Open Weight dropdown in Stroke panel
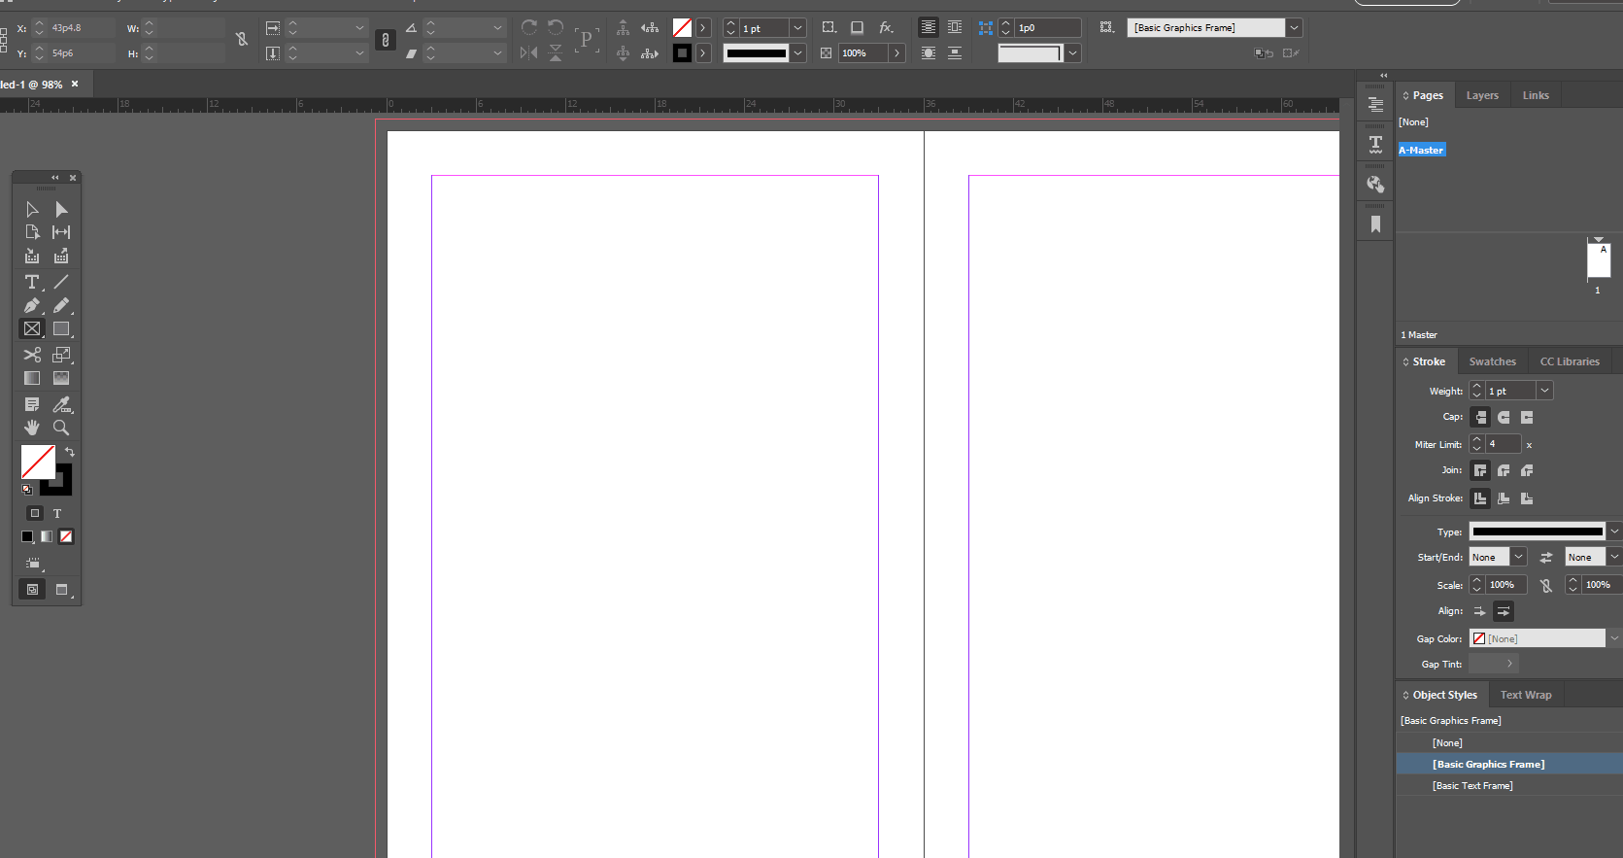The image size is (1623, 858). [x=1544, y=391]
